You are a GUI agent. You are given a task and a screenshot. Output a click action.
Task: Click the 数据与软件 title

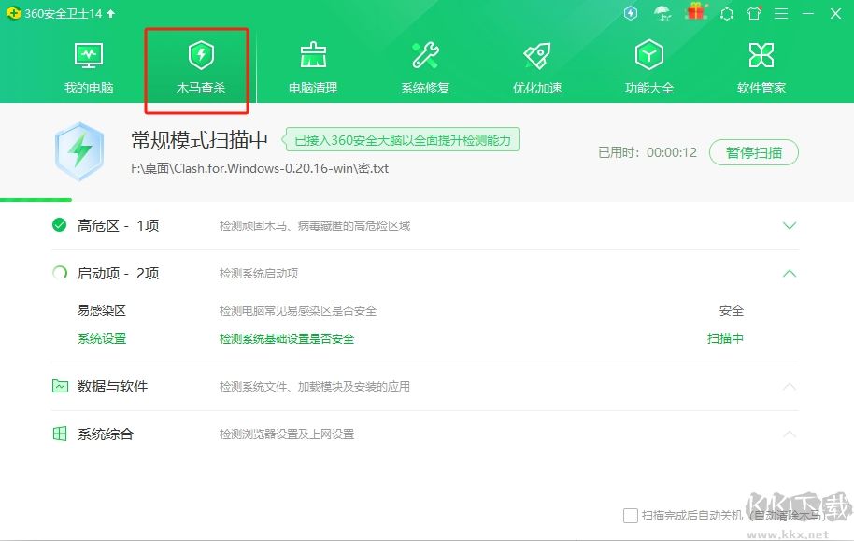(112, 386)
